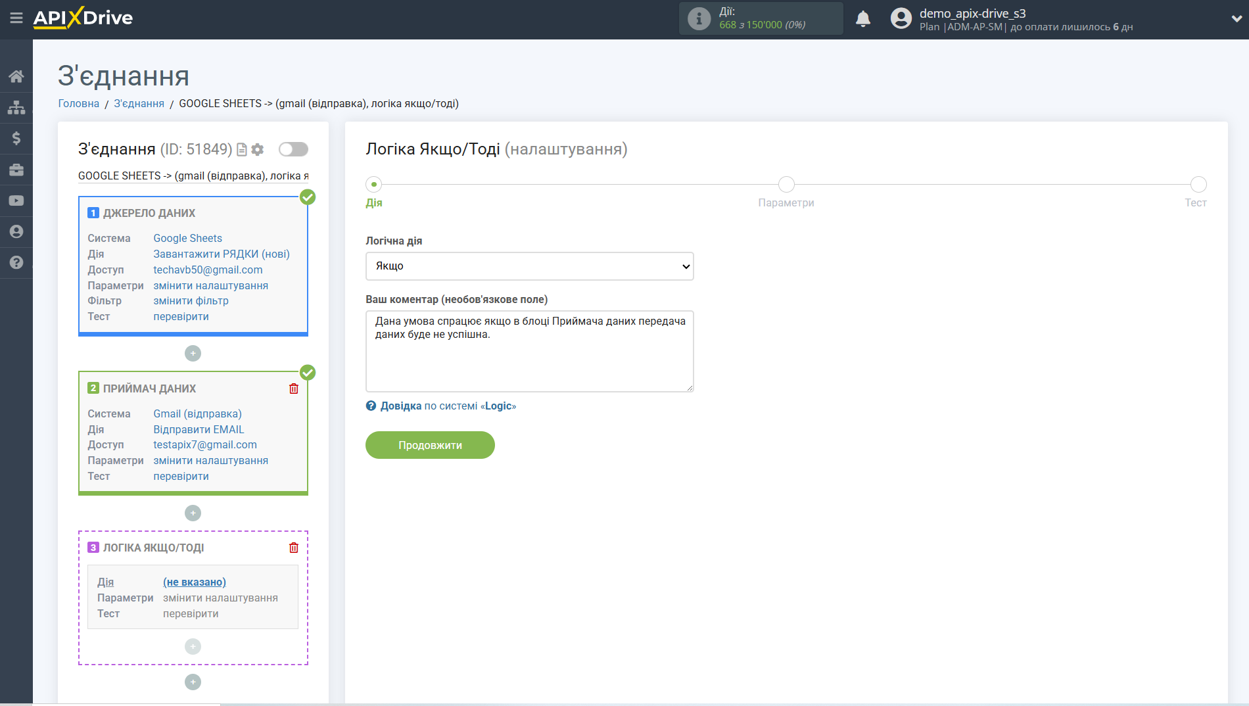Click змінити налаштування in logic block
Image resolution: width=1249 pixels, height=706 pixels.
(221, 598)
